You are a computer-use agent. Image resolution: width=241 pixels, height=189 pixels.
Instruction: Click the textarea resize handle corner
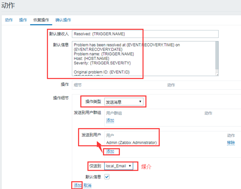pos(217,74)
